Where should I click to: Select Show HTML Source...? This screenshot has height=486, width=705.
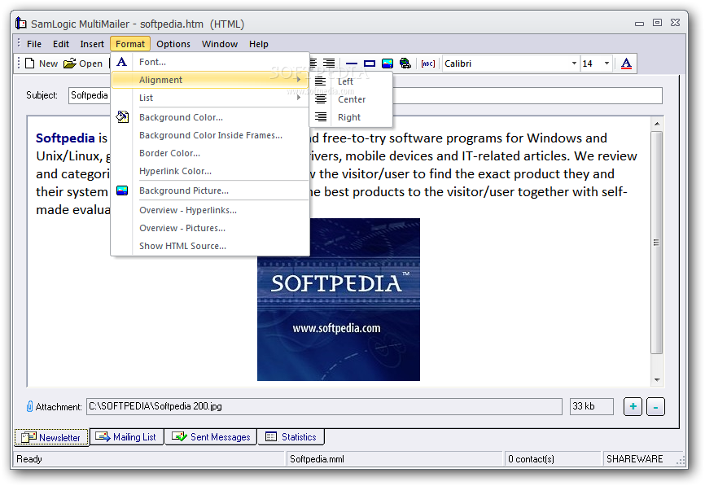(x=210, y=246)
